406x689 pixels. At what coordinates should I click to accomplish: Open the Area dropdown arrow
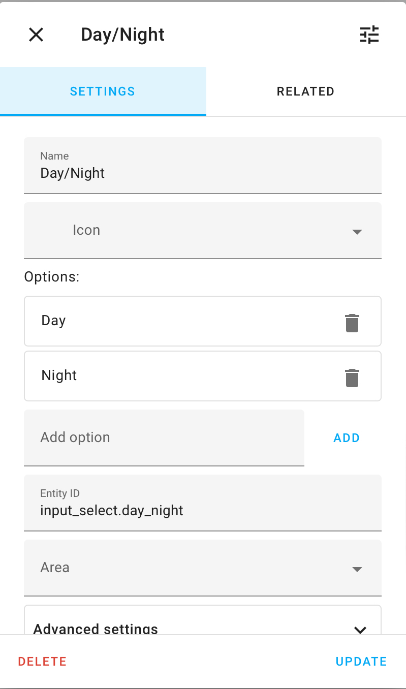[357, 569]
